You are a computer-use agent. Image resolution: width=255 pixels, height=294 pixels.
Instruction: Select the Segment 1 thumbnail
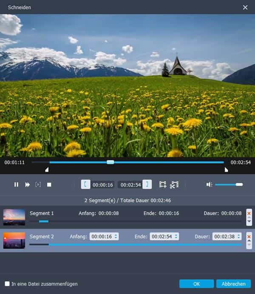14,217
